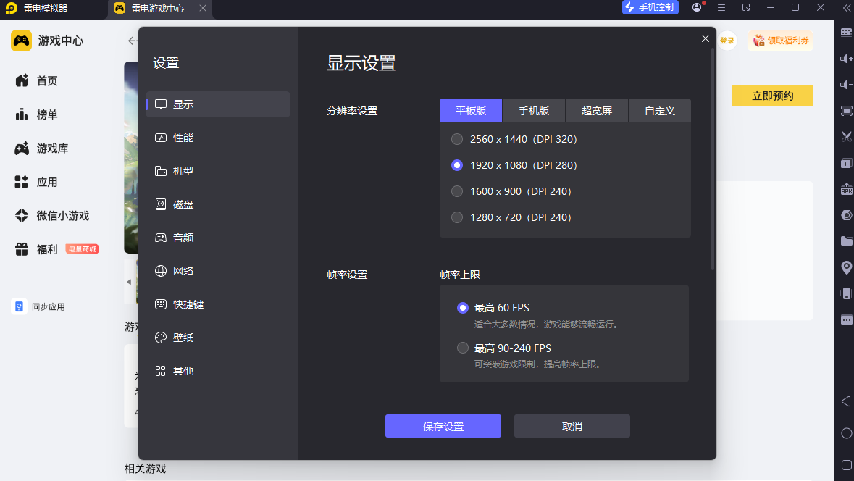Click the 取消 cancel button
The image size is (854, 481).
(572, 426)
